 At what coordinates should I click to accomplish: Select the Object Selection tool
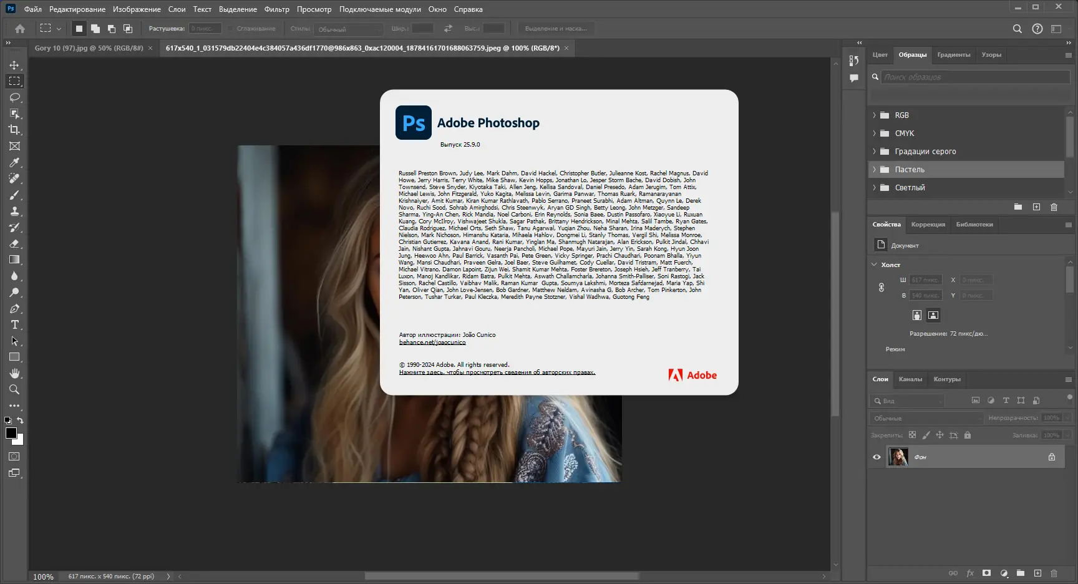[14, 114]
